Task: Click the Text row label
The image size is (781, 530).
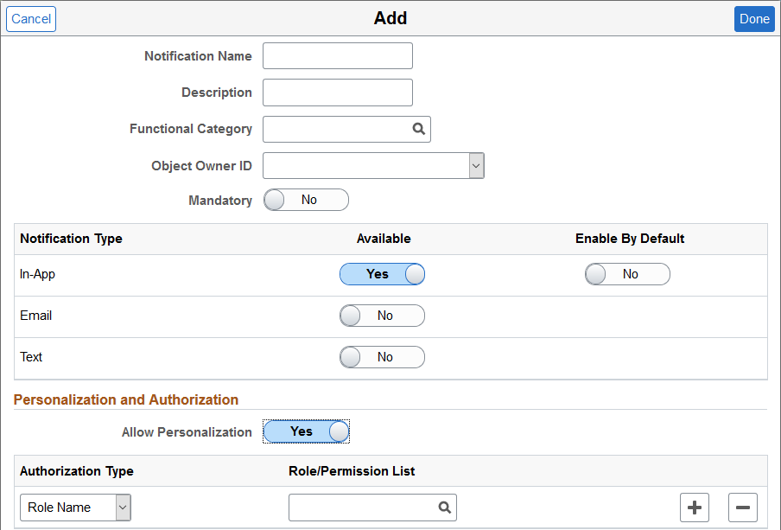Action: [x=31, y=357]
